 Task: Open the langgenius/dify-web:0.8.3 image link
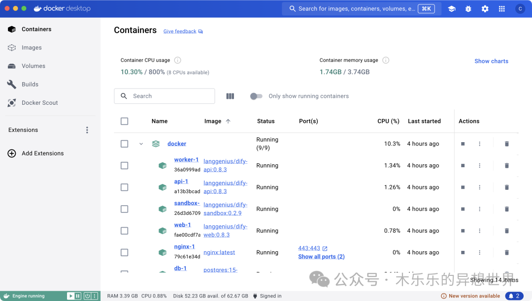pos(225,231)
